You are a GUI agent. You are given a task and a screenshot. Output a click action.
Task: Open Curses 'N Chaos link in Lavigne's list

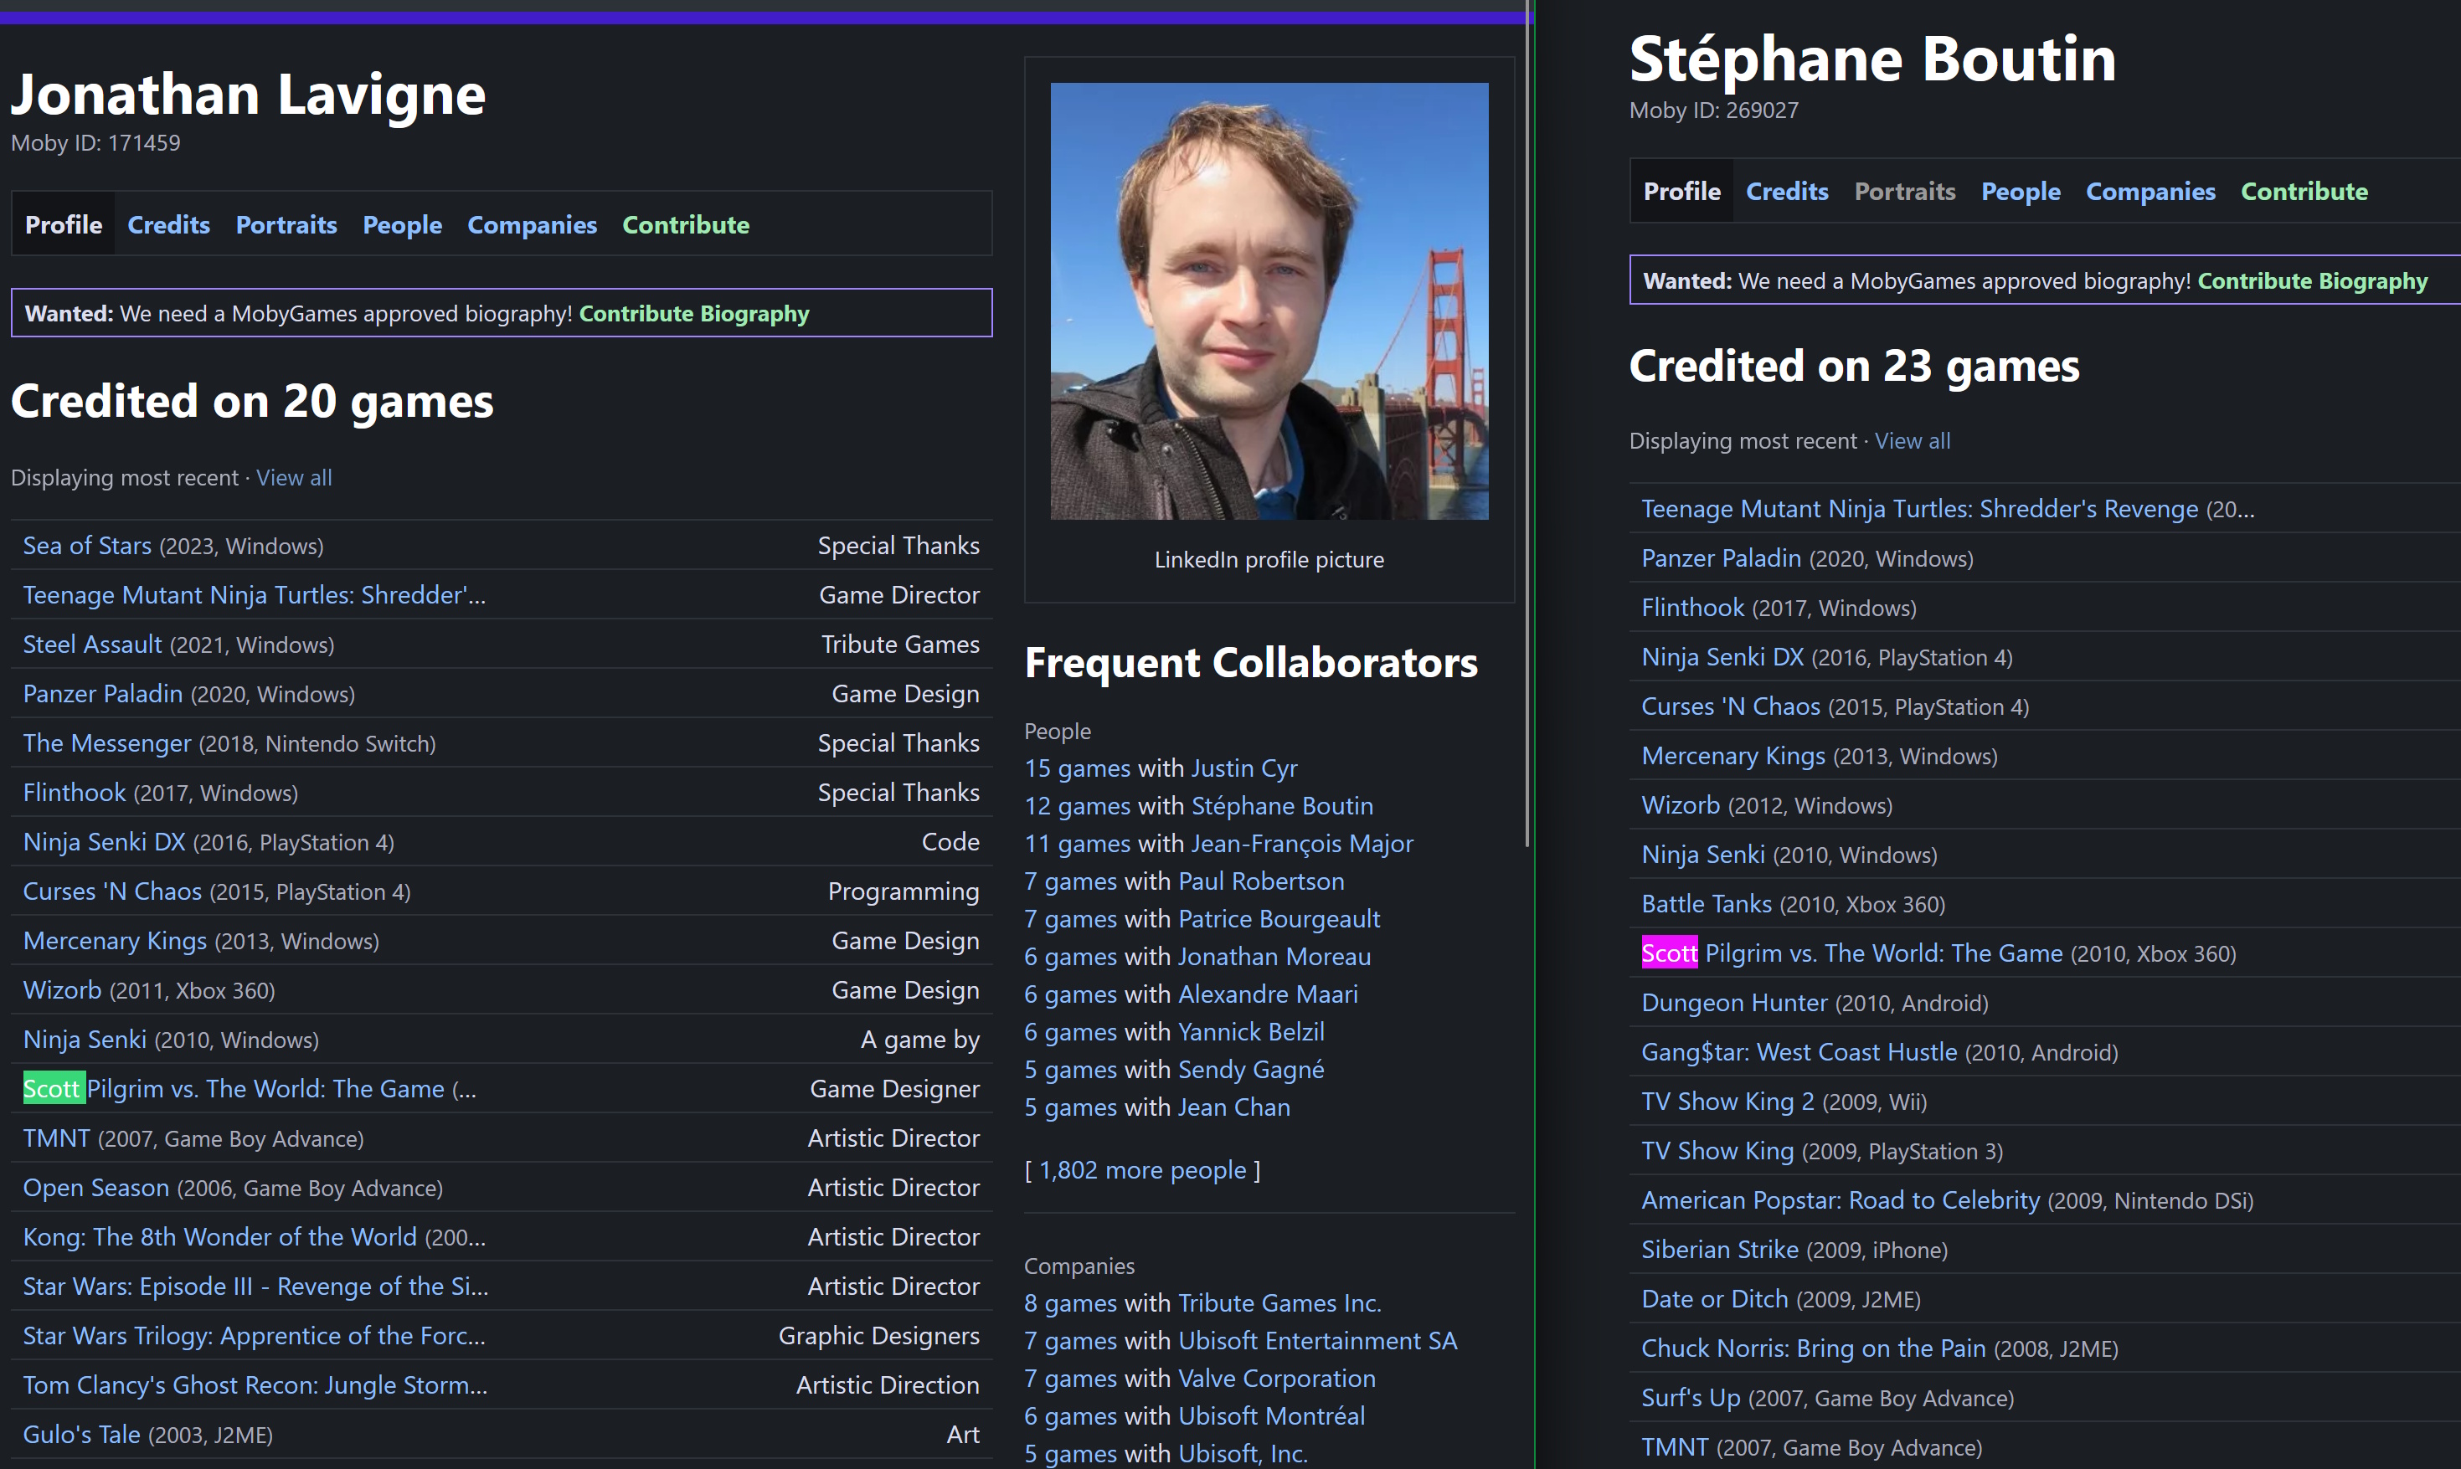(x=112, y=892)
